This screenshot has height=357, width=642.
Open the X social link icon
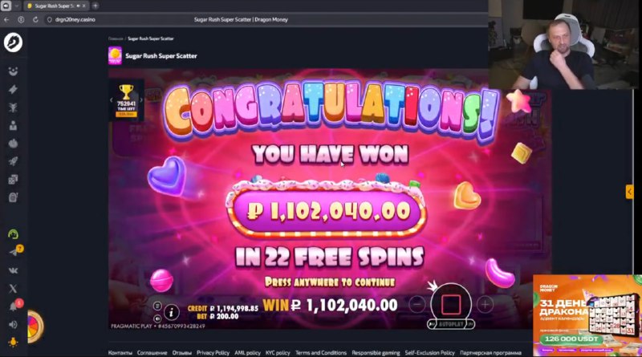[13, 289]
